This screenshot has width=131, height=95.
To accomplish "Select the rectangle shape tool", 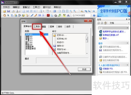I will coord(39,15).
